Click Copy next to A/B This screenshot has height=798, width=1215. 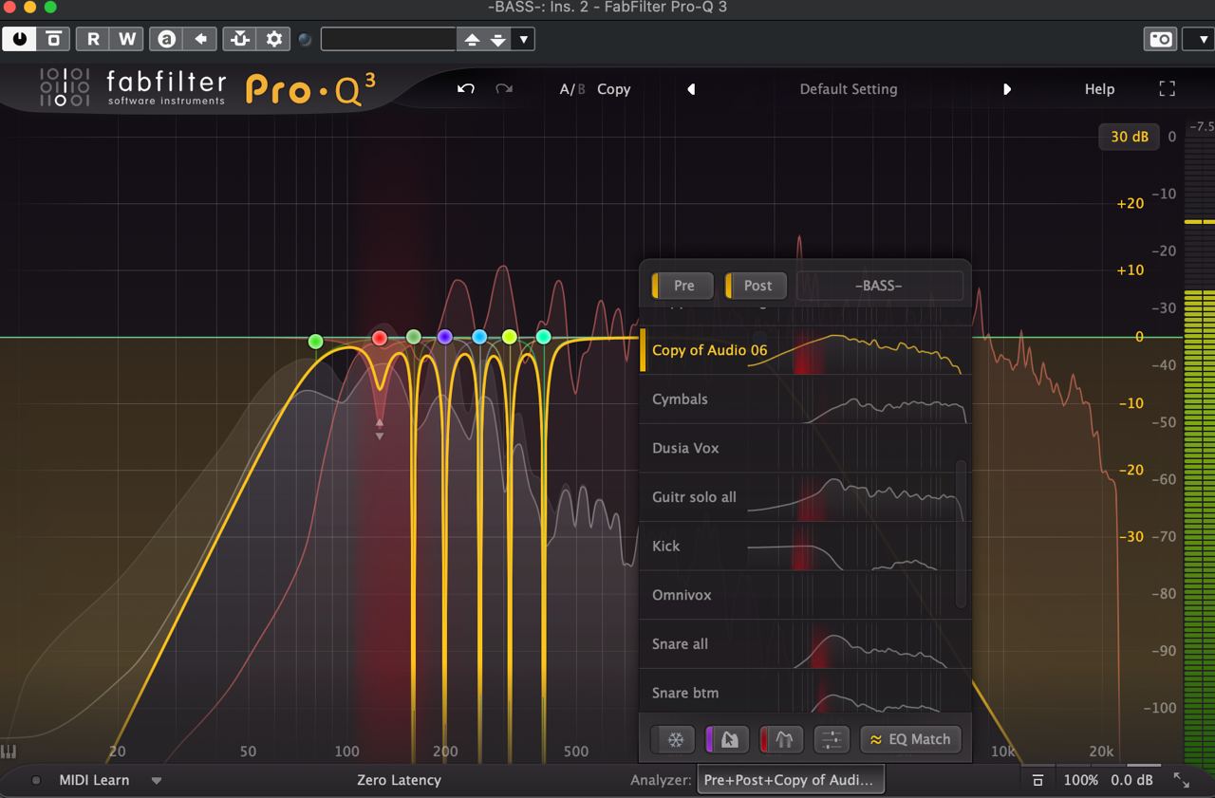(613, 89)
